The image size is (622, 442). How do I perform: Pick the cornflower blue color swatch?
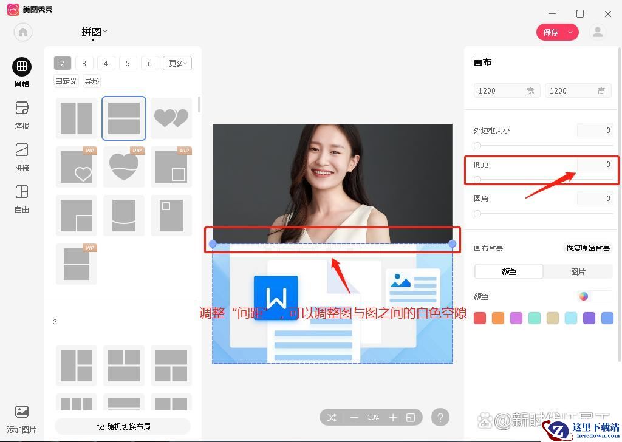tap(607, 318)
